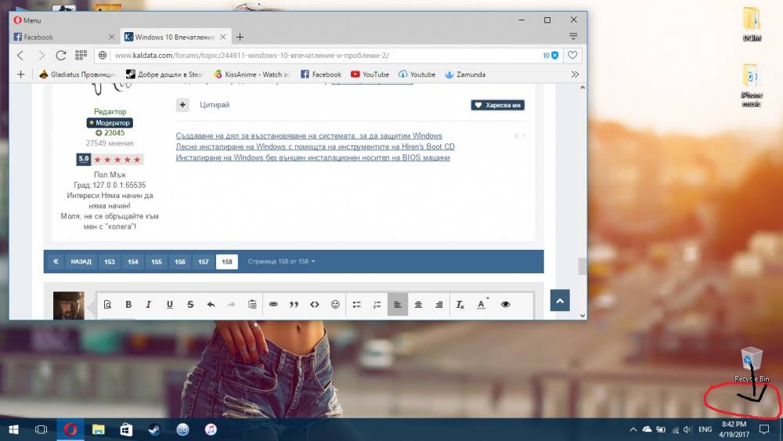
Task: Toggle strikethrough formatting in editor
Action: tap(190, 304)
